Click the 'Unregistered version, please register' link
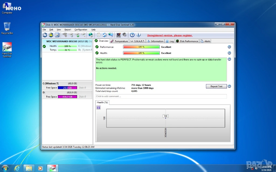The height and width of the screenshot is (172, 276). [170, 35]
